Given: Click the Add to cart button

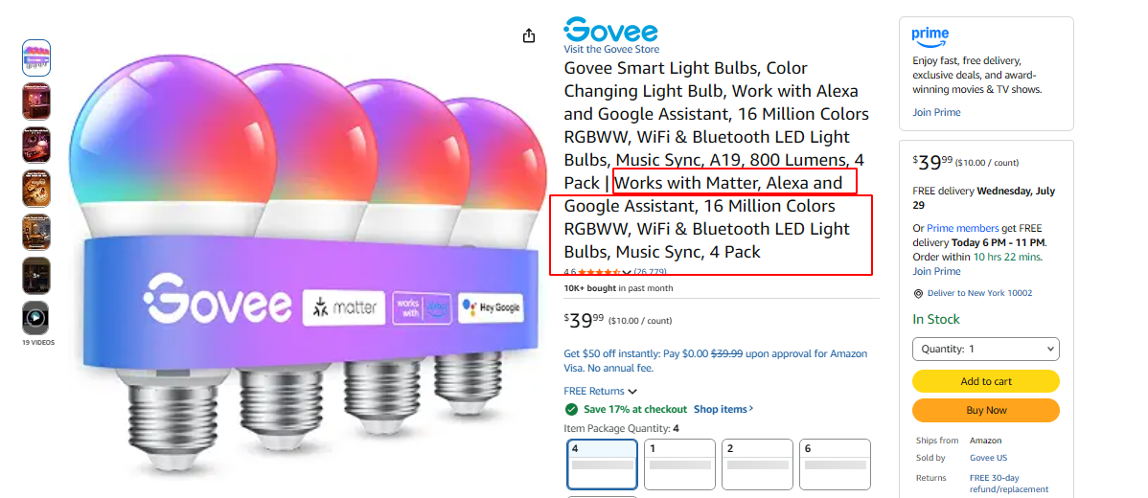Looking at the screenshot, I should pyautogui.click(x=985, y=381).
